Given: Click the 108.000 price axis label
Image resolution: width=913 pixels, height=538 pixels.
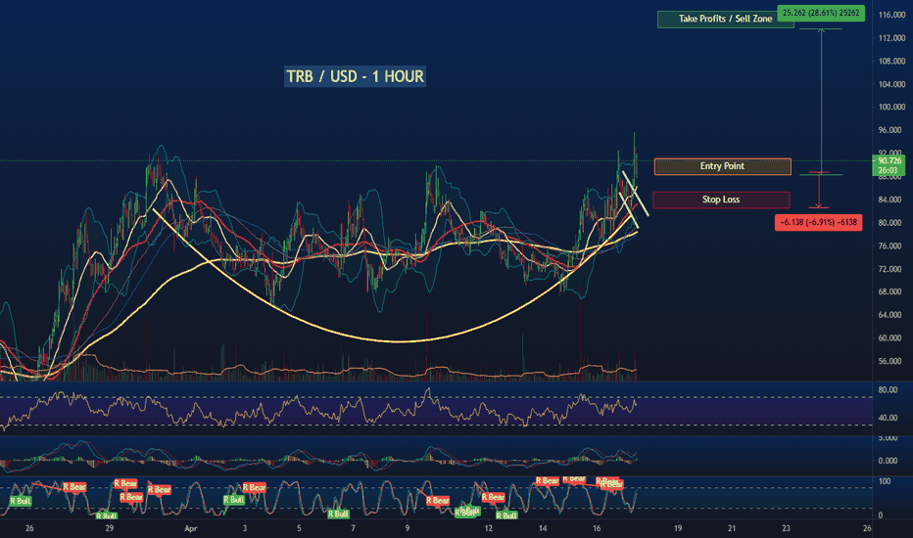Looking at the screenshot, I should [x=891, y=61].
